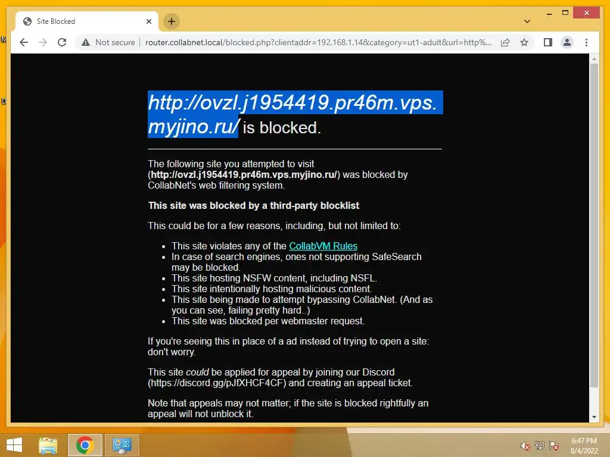This screenshot has width=610, height=457.
Task: Click the forward navigation arrow
Action: (43, 42)
